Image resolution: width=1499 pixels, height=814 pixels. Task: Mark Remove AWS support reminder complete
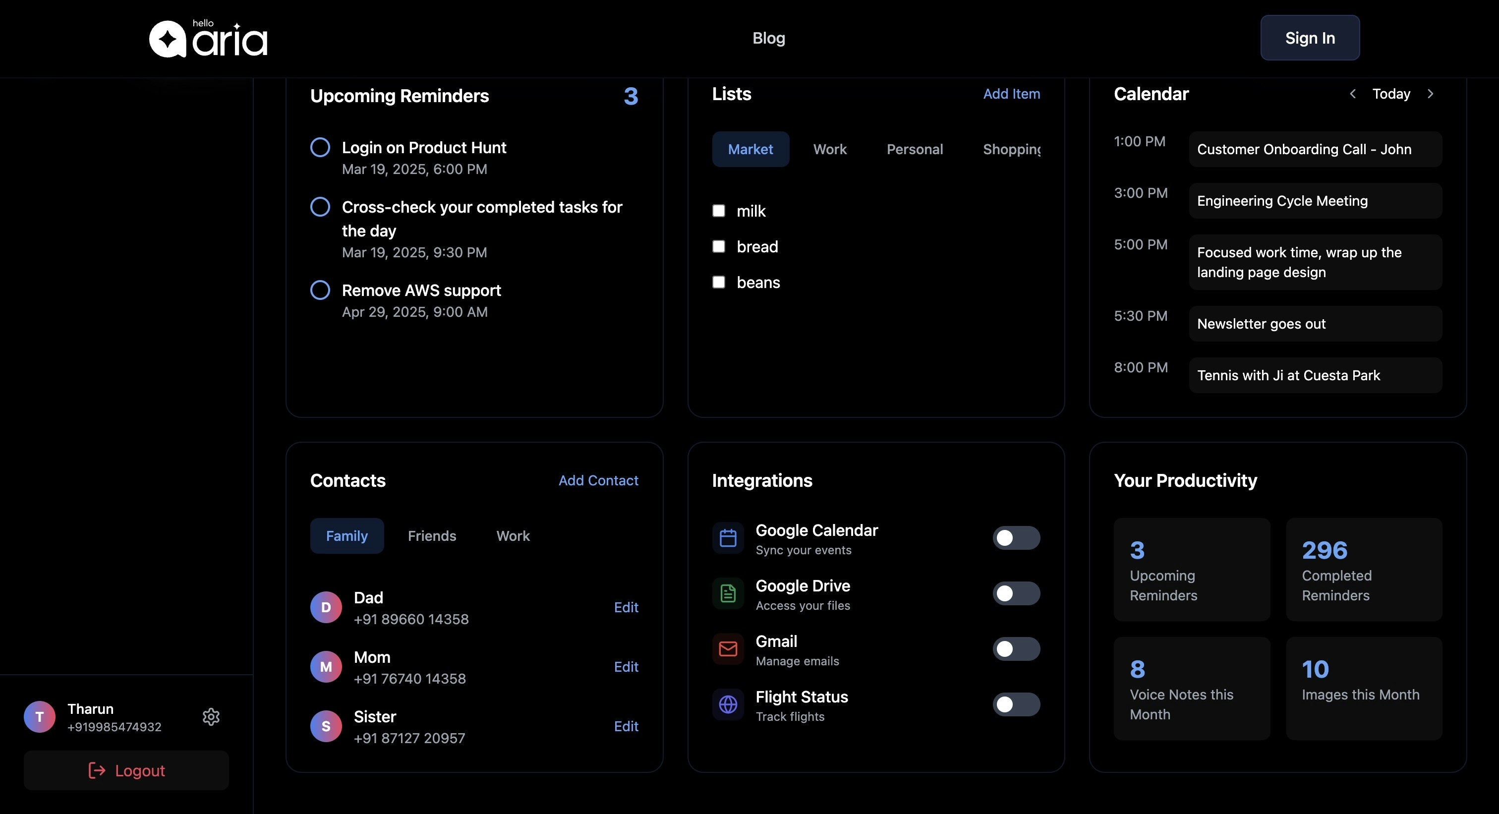click(x=320, y=290)
